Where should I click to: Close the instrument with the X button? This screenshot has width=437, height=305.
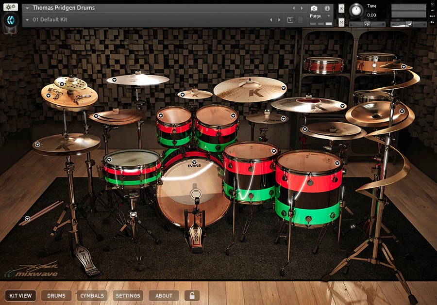(x=432, y=4)
